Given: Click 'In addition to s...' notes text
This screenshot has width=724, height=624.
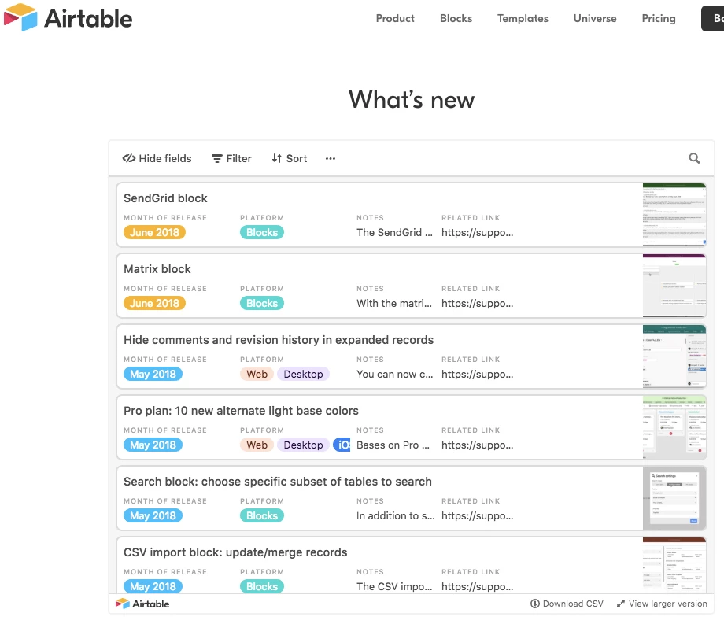Looking at the screenshot, I should (x=395, y=515).
